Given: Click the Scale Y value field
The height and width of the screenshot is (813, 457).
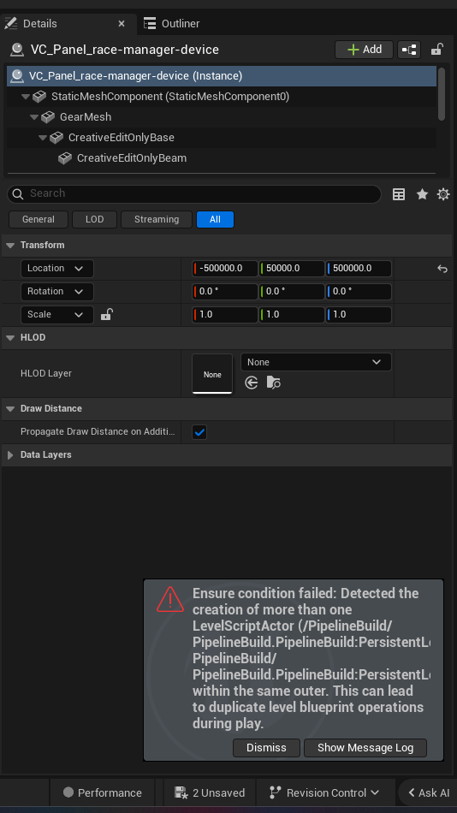Looking at the screenshot, I should tap(292, 315).
